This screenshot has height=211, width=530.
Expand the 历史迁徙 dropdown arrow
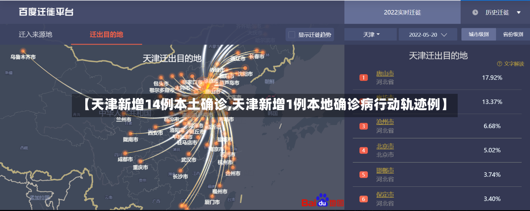(519, 13)
